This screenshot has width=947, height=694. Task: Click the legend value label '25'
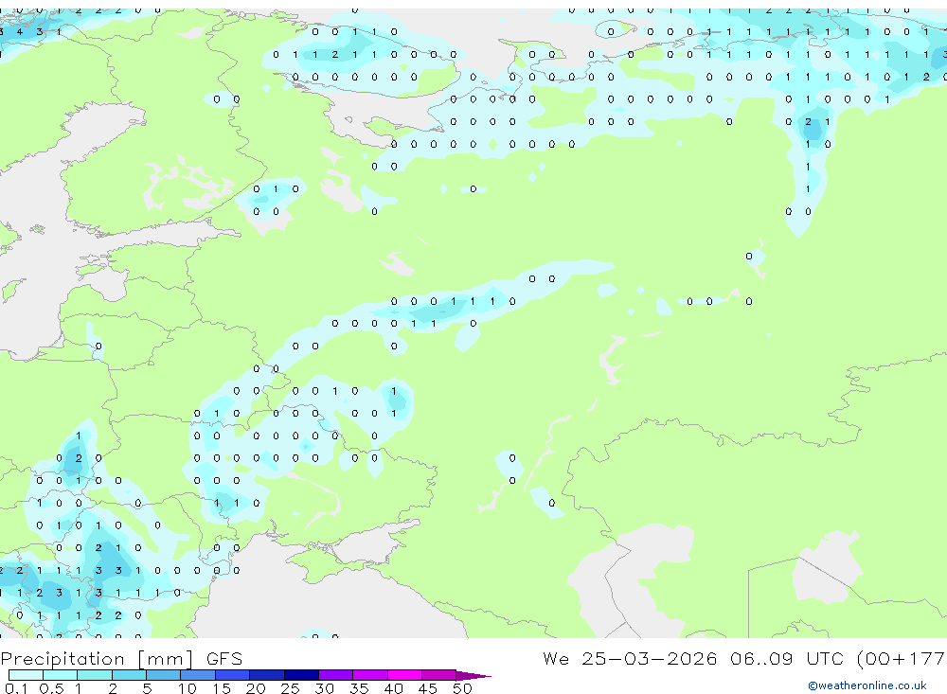(x=290, y=688)
